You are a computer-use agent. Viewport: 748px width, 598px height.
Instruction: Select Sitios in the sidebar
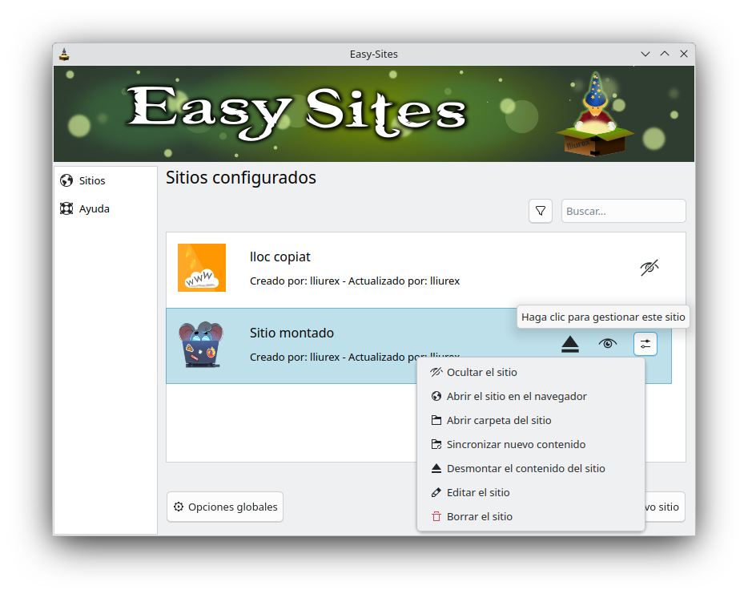coord(92,181)
